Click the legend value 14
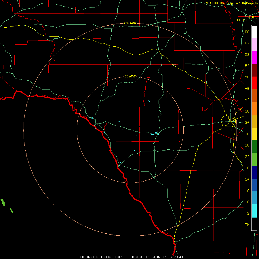This screenshot has height=259, width=259. 247,179
